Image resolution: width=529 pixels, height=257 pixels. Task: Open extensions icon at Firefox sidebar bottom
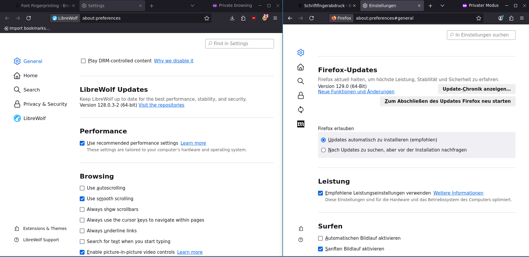pos(301,228)
